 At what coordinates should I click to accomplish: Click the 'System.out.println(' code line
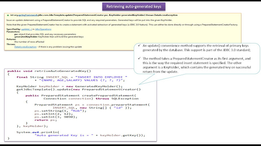click(x=38, y=133)
